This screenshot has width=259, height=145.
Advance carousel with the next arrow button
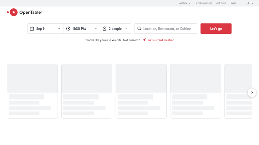point(252,93)
